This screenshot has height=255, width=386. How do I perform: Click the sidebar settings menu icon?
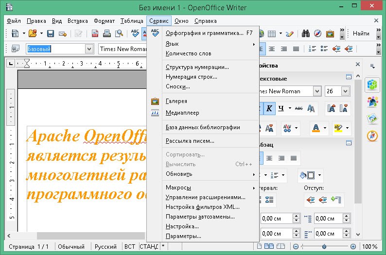click(373, 66)
